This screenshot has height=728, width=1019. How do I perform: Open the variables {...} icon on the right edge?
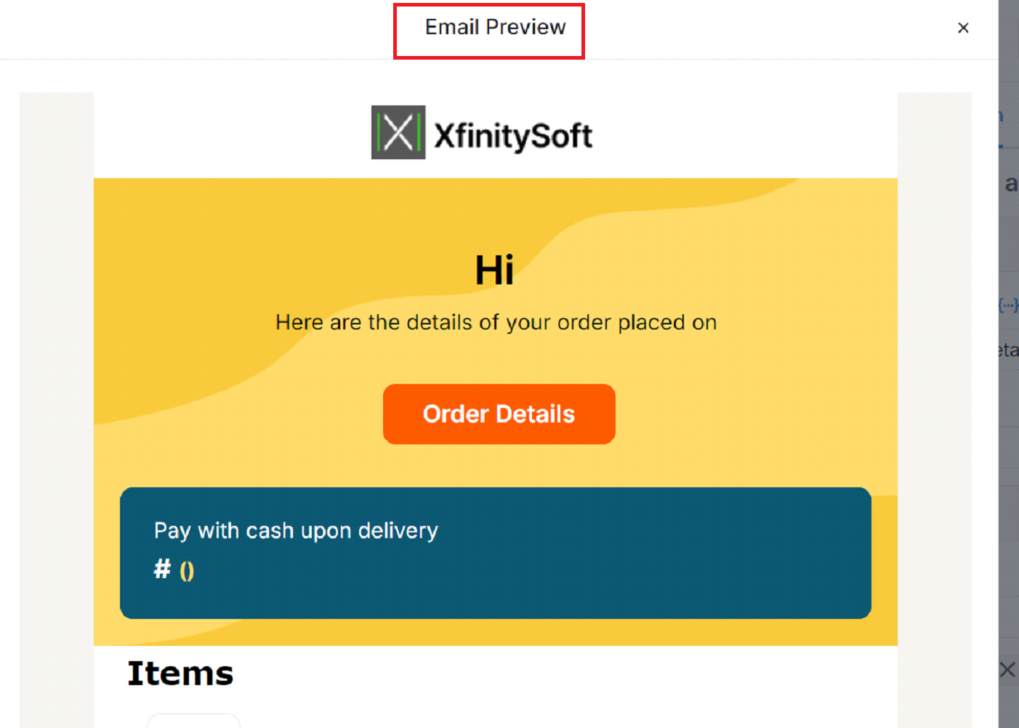pyautogui.click(x=1010, y=305)
